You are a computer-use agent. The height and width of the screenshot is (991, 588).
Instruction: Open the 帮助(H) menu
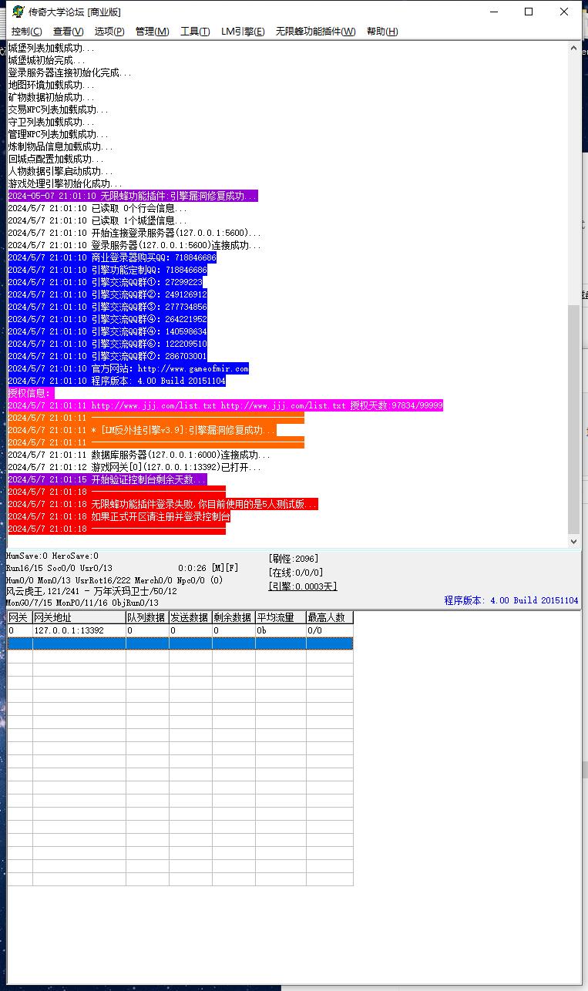(382, 32)
